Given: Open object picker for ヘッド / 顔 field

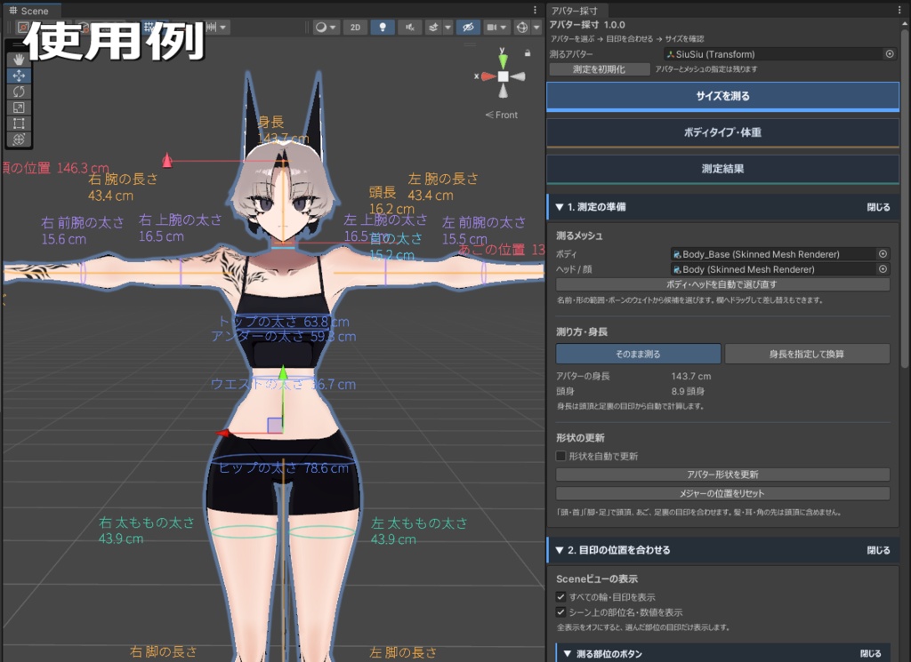Looking at the screenshot, I should point(883,268).
